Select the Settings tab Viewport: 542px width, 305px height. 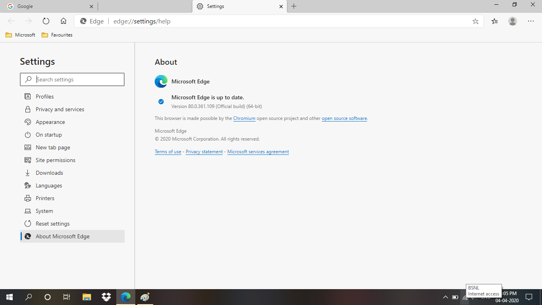click(x=240, y=6)
